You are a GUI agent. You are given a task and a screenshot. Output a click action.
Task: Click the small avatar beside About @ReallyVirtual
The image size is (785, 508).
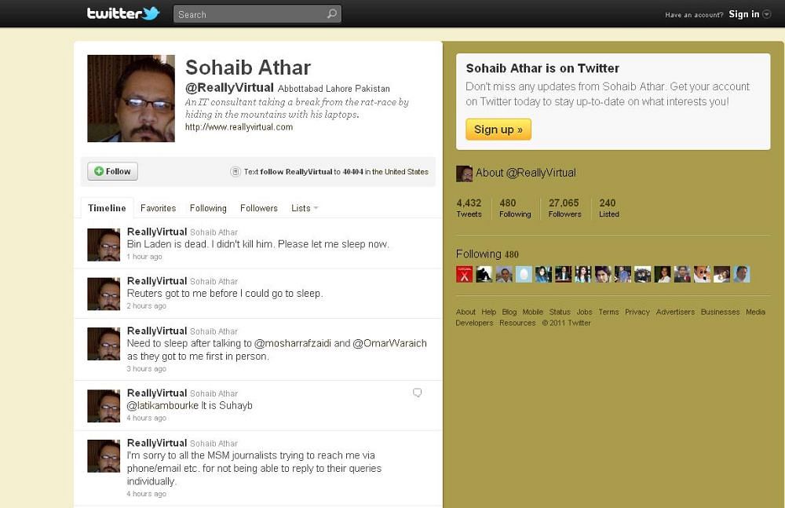pyautogui.click(x=464, y=174)
